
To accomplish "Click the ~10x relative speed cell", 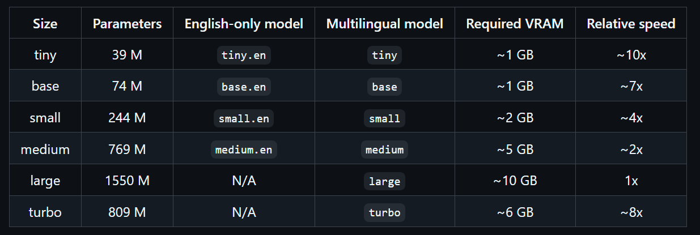I will click(631, 55).
